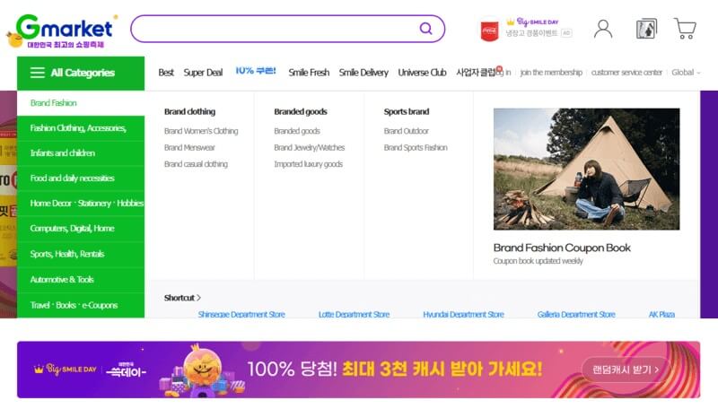Screen dimensions: 718x409
Task: Select Computers, Digital, Home category
Action: tap(72, 229)
